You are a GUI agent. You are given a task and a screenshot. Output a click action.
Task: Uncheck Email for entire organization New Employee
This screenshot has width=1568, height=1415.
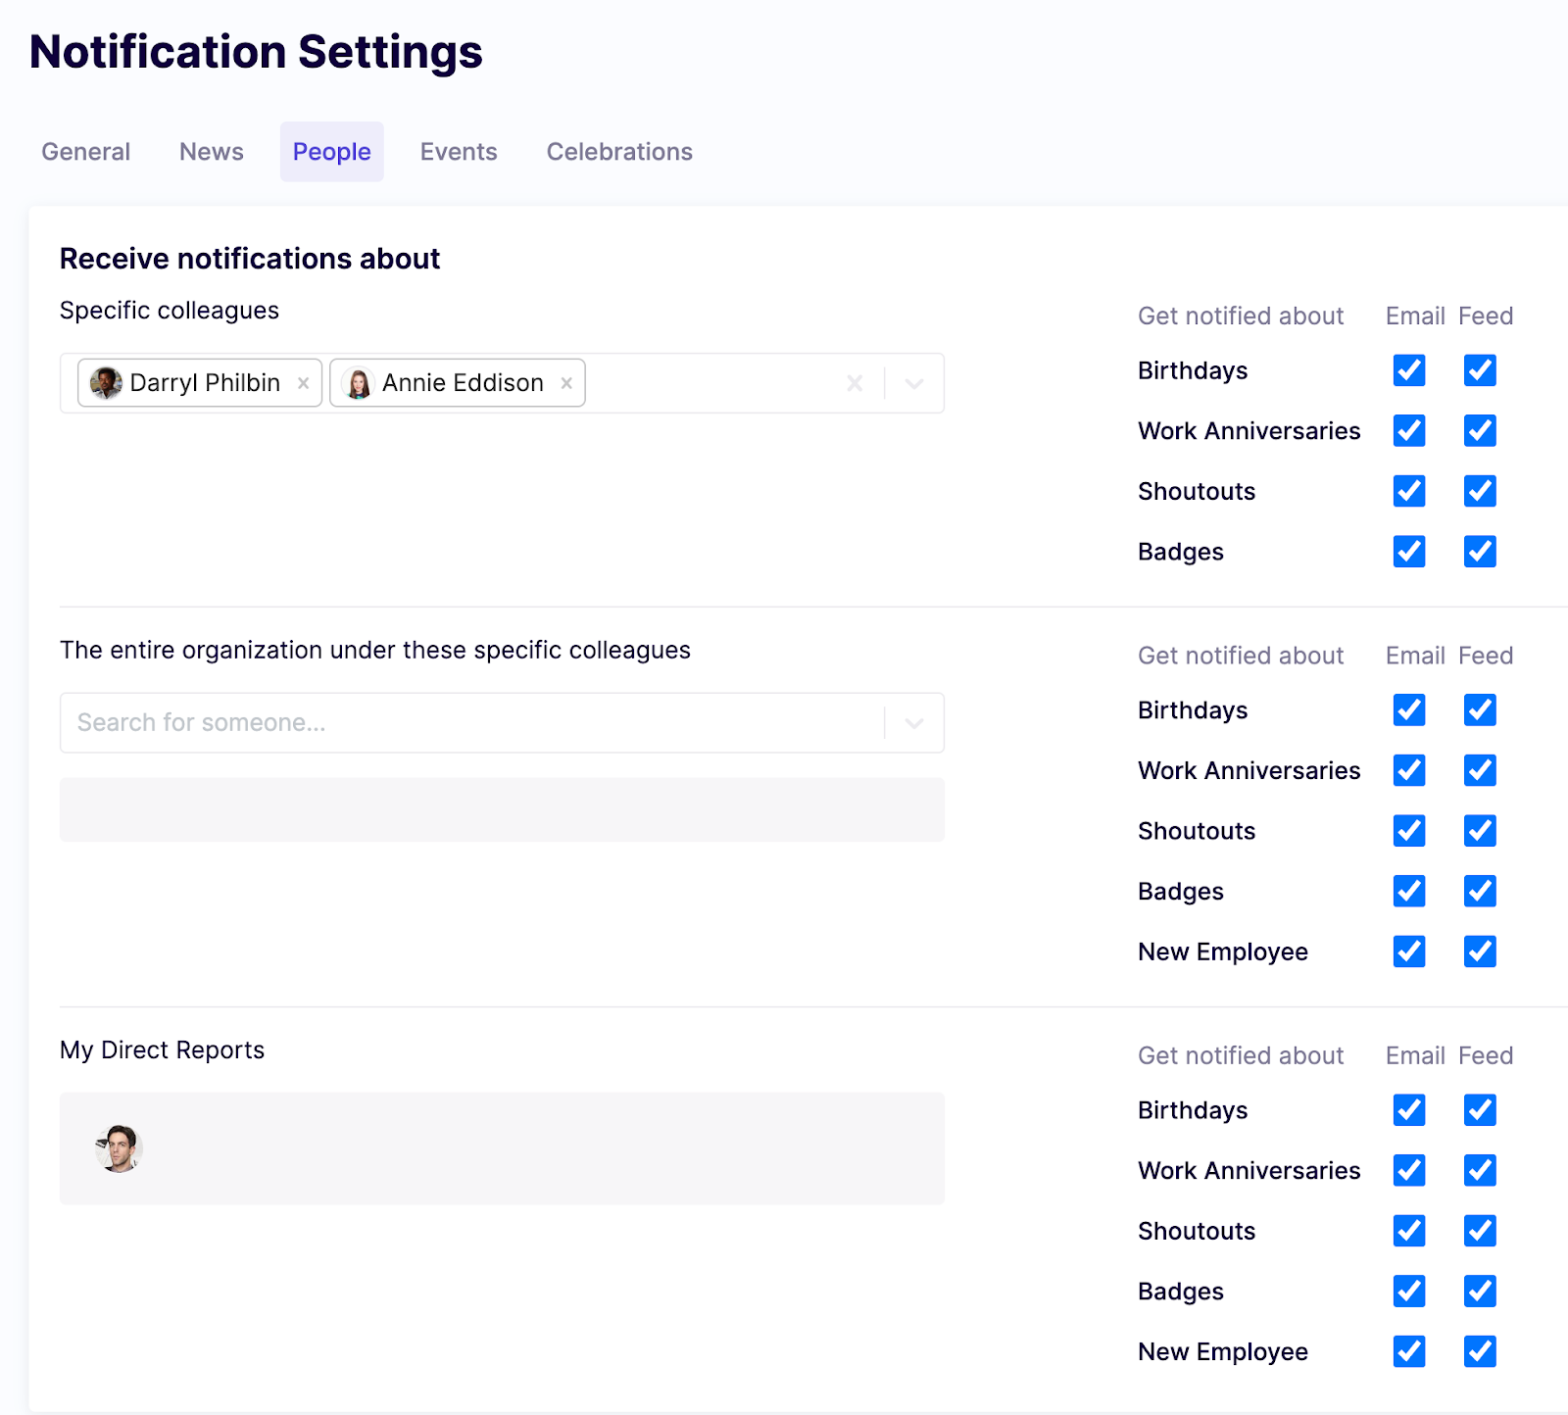click(x=1409, y=951)
